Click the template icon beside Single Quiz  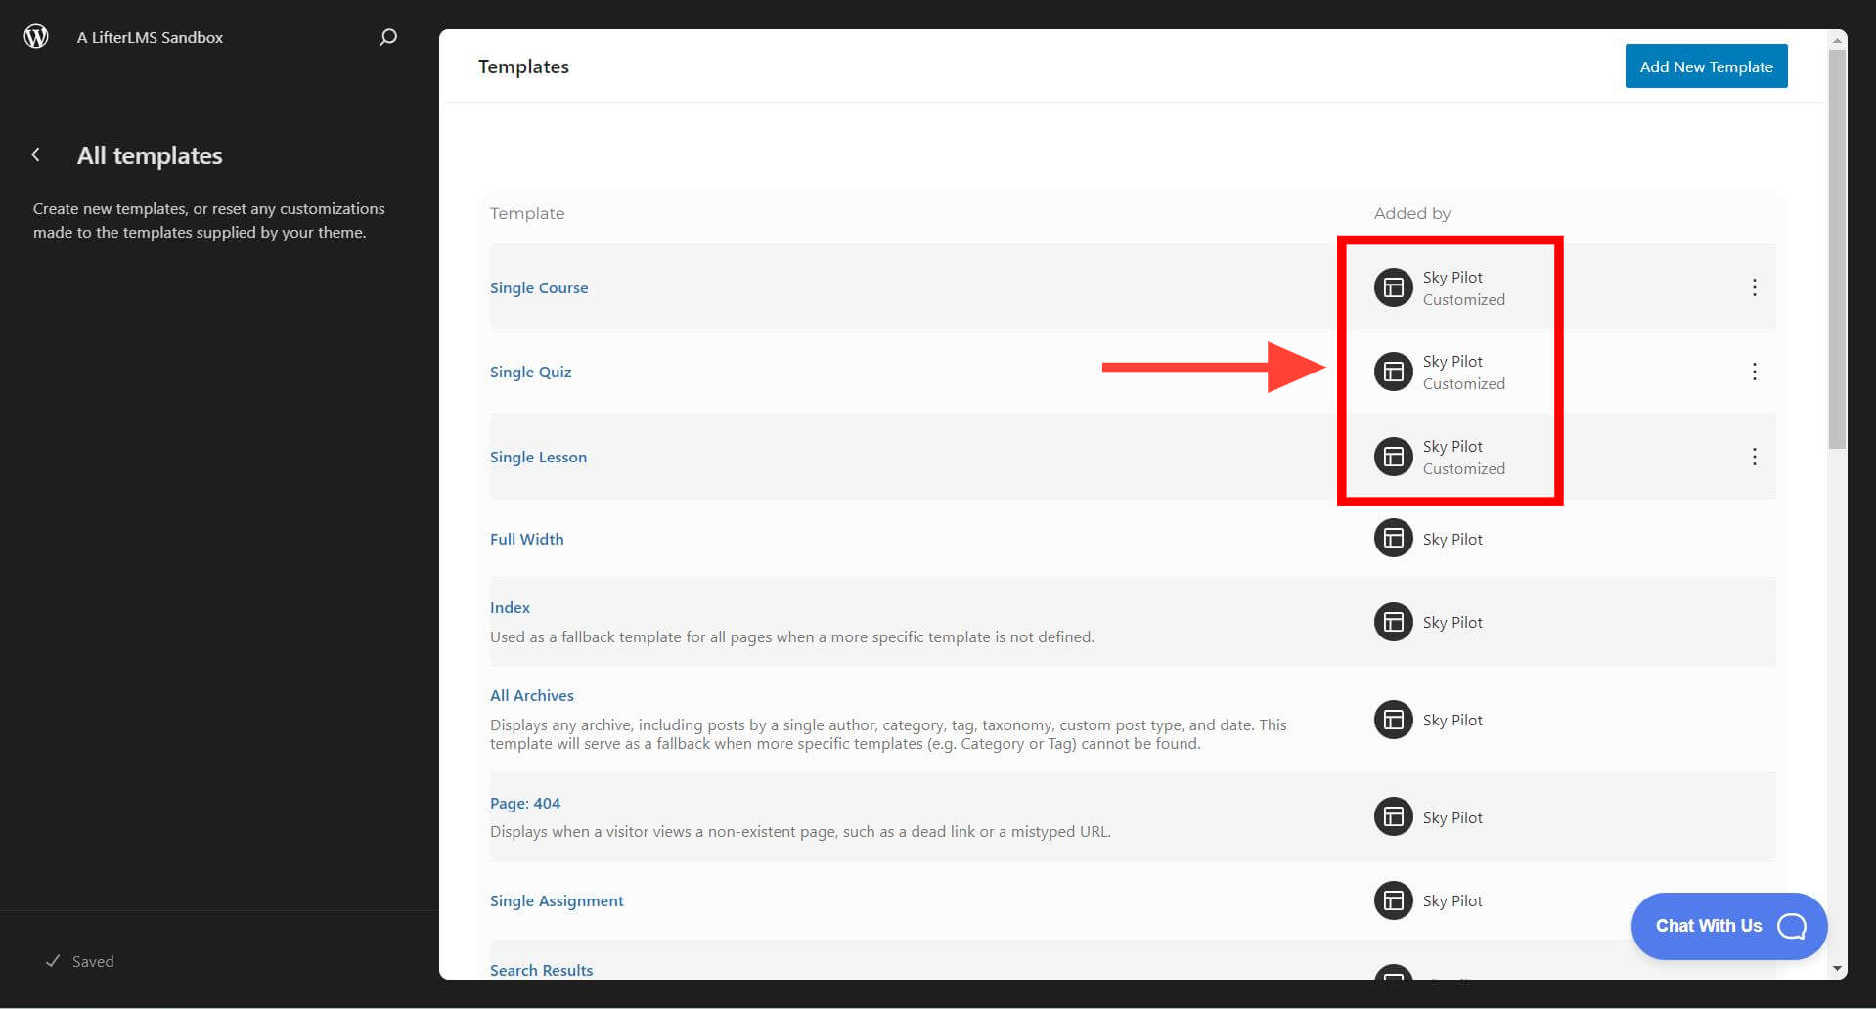click(x=1393, y=372)
